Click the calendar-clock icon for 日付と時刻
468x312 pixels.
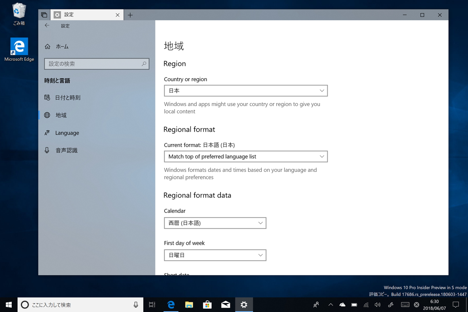point(47,98)
